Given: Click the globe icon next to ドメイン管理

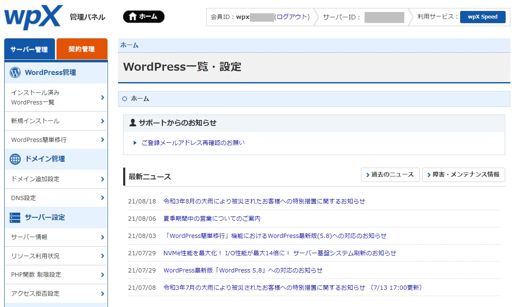Looking at the screenshot, I should (15, 159).
